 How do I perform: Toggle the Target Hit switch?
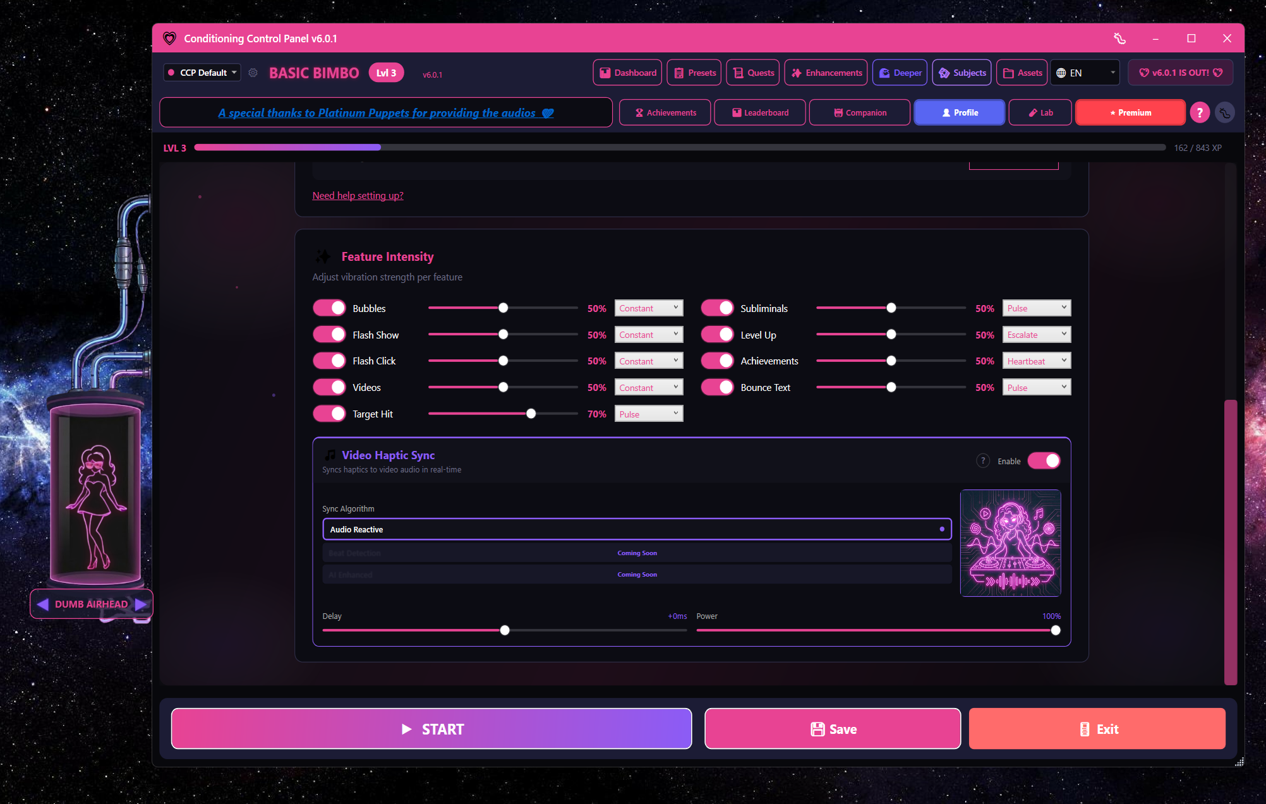[329, 414]
